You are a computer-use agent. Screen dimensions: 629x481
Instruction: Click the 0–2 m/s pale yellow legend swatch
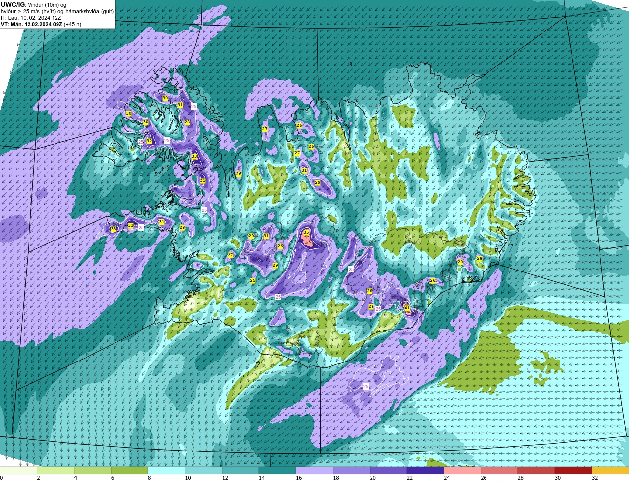[19, 470]
